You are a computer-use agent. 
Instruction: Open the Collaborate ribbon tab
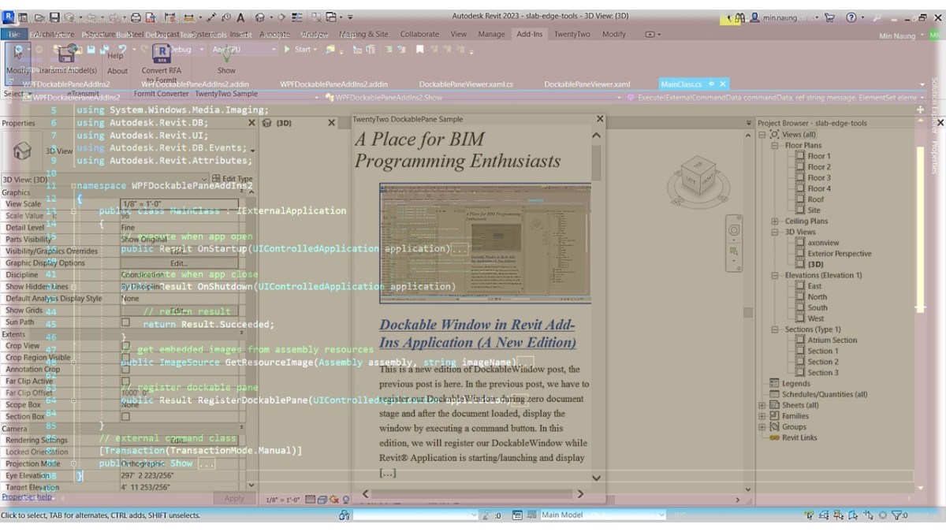coord(419,34)
